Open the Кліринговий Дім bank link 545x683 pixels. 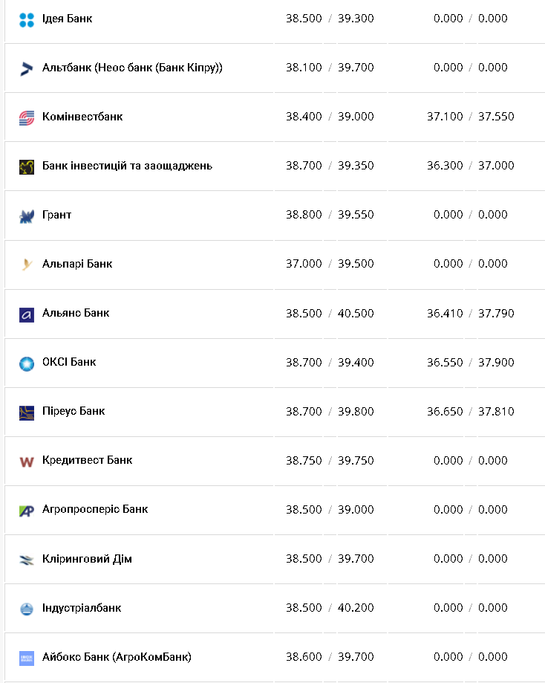(87, 559)
